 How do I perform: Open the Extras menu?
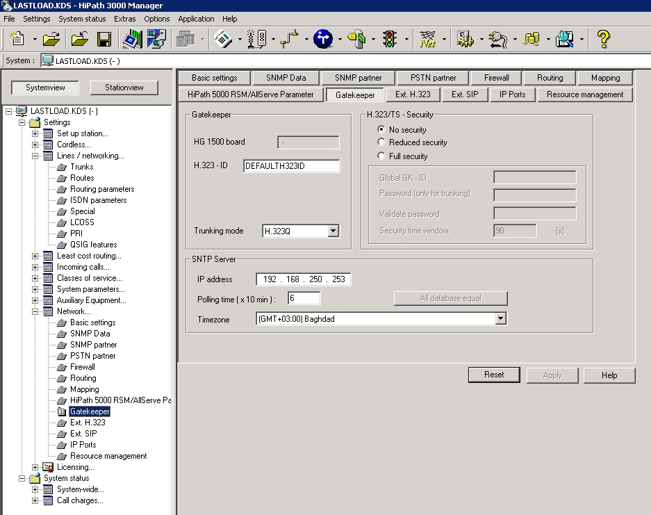click(124, 19)
